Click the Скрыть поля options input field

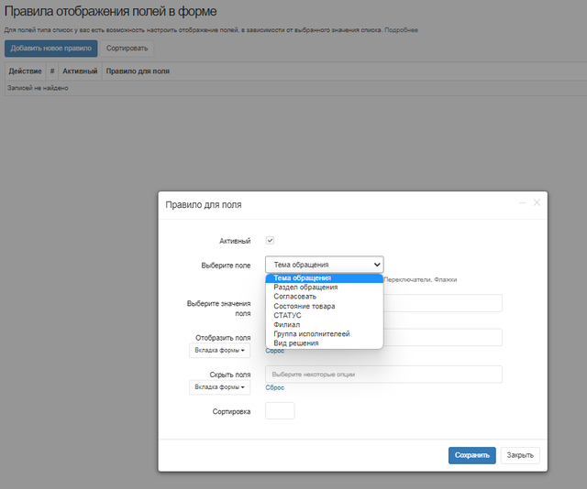383,375
